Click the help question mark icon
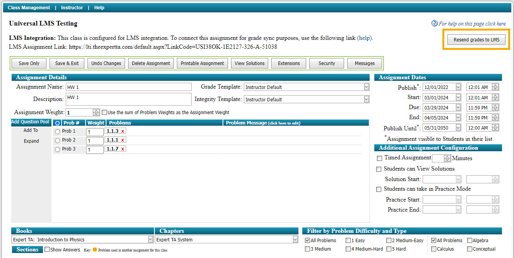The width and height of the screenshot is (514, 258). pos(433,24)
